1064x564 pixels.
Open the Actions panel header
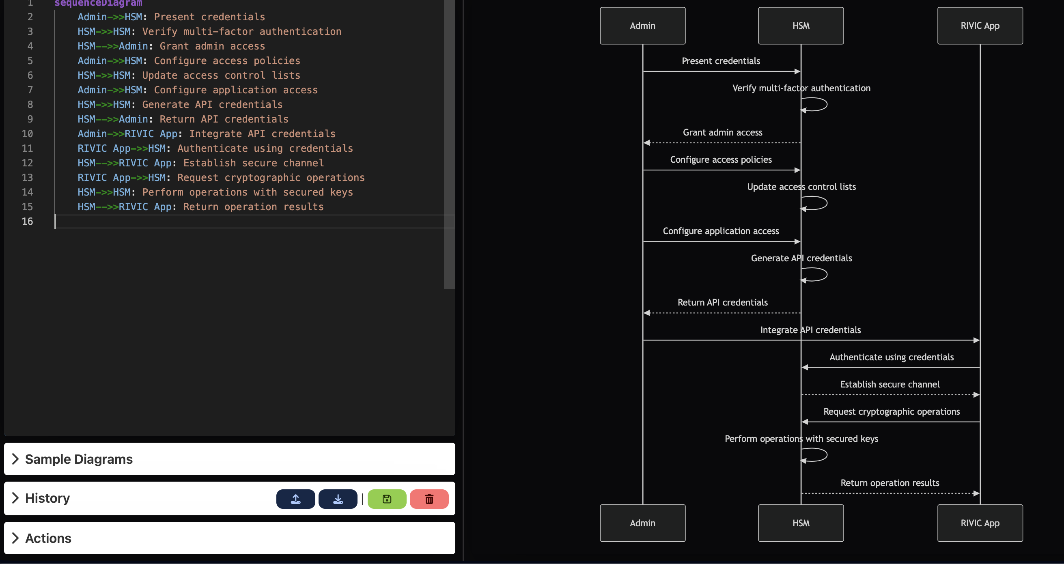[230, 538]
